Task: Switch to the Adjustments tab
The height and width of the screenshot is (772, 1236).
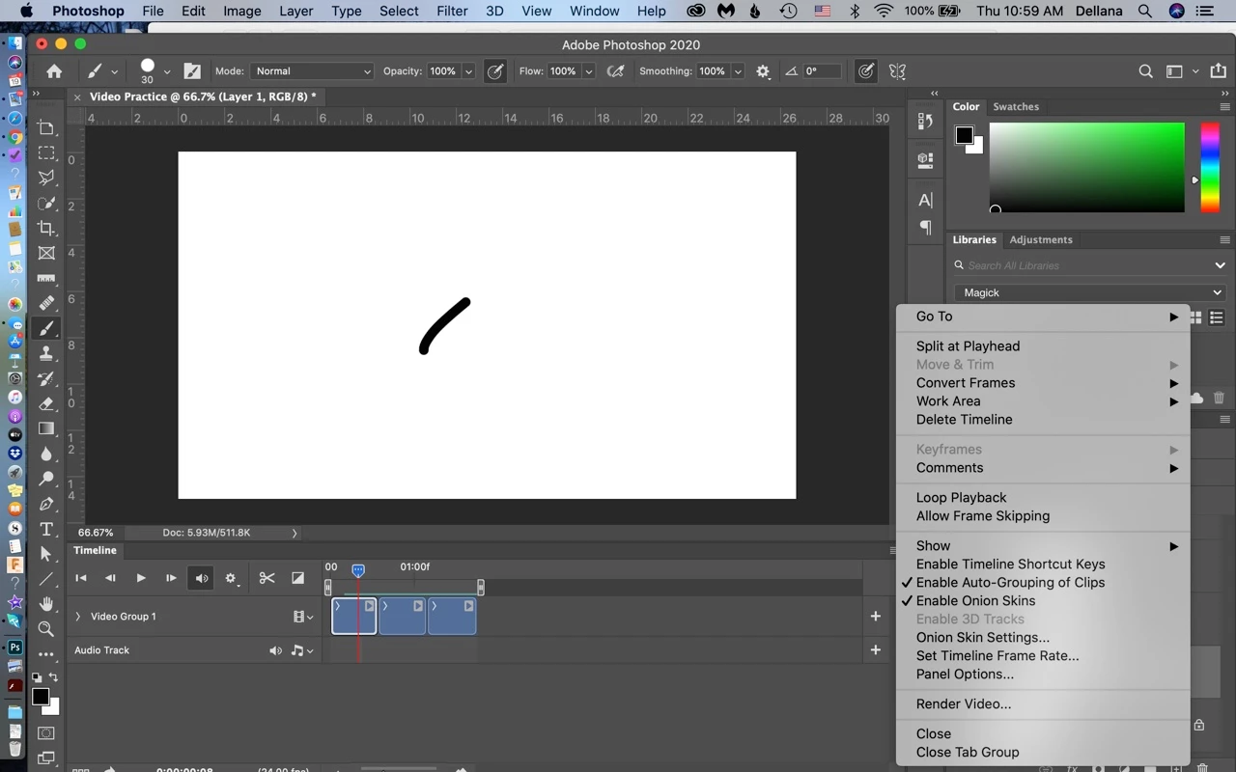Action: 1041,240
